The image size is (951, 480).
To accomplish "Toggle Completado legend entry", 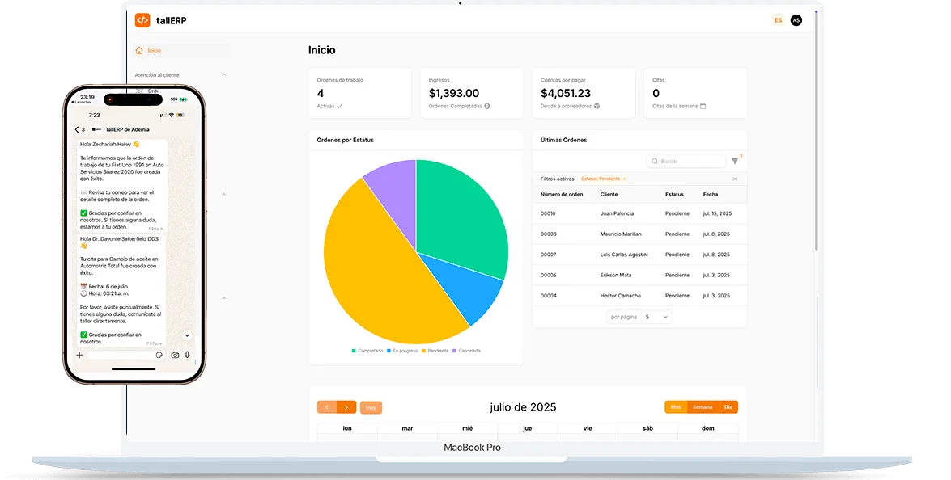I will (367, 351).
